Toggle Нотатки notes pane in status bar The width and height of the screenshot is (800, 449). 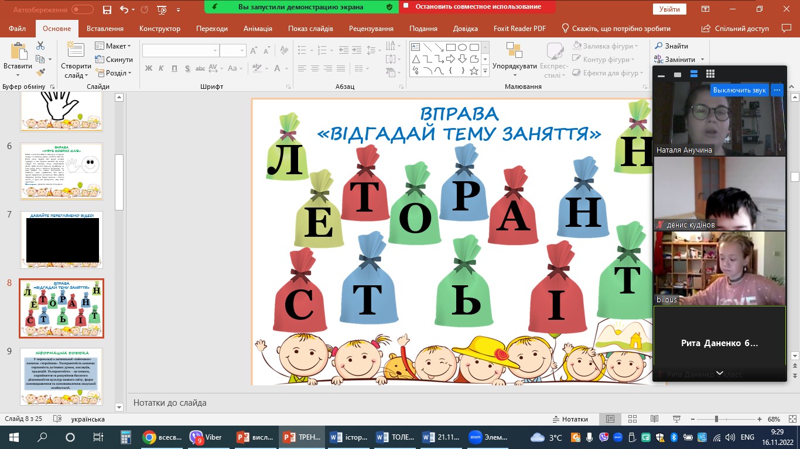click(x=570, y=419)
